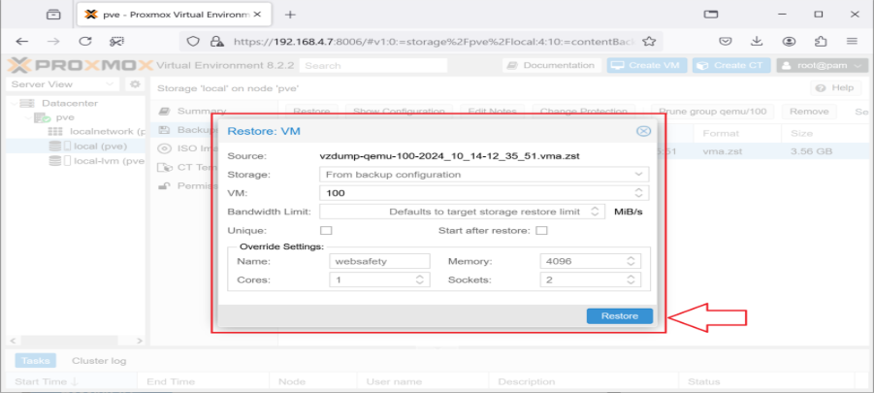Close the Restore VM dialog
The height and width of the screenshot is (393, 874).
point(642,131)
